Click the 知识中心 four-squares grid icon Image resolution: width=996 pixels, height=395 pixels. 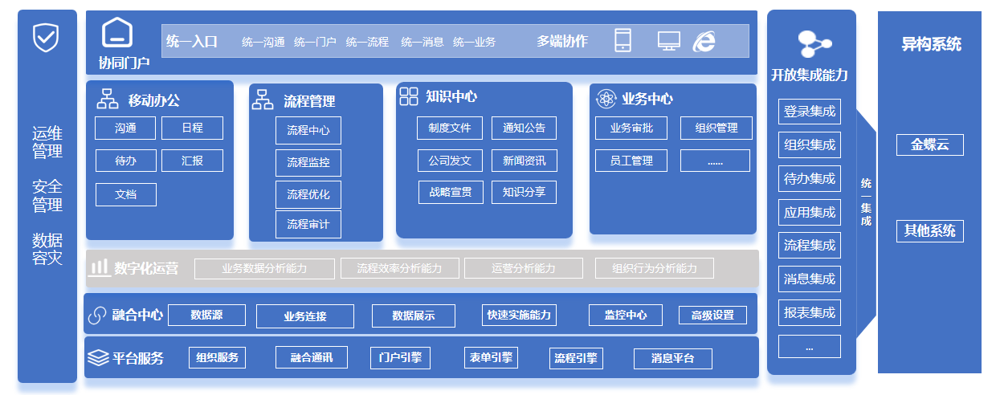(409, 97)
